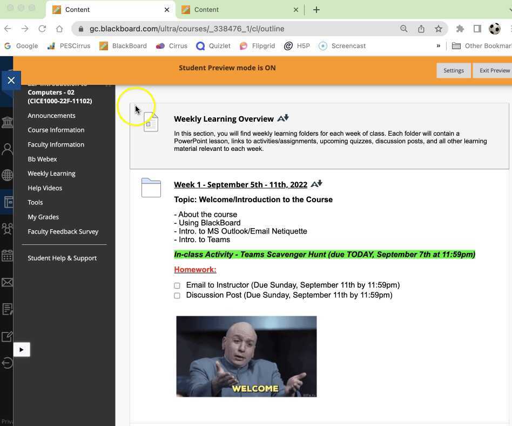Viewport: 512px width, 426px height.
Task: Open messages via the envelope icon
Action: (x=8, y=282)
